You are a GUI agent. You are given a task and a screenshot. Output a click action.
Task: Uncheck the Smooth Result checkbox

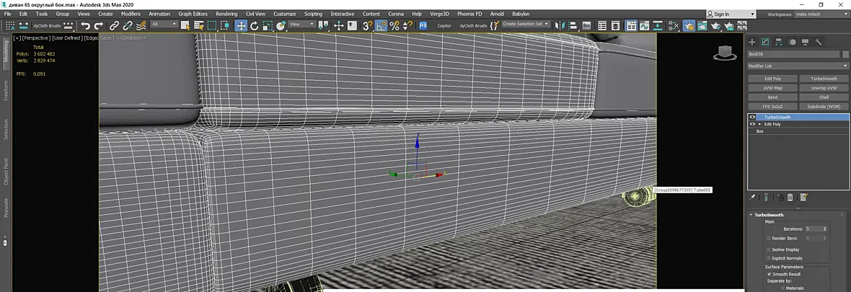pos(769,274)
